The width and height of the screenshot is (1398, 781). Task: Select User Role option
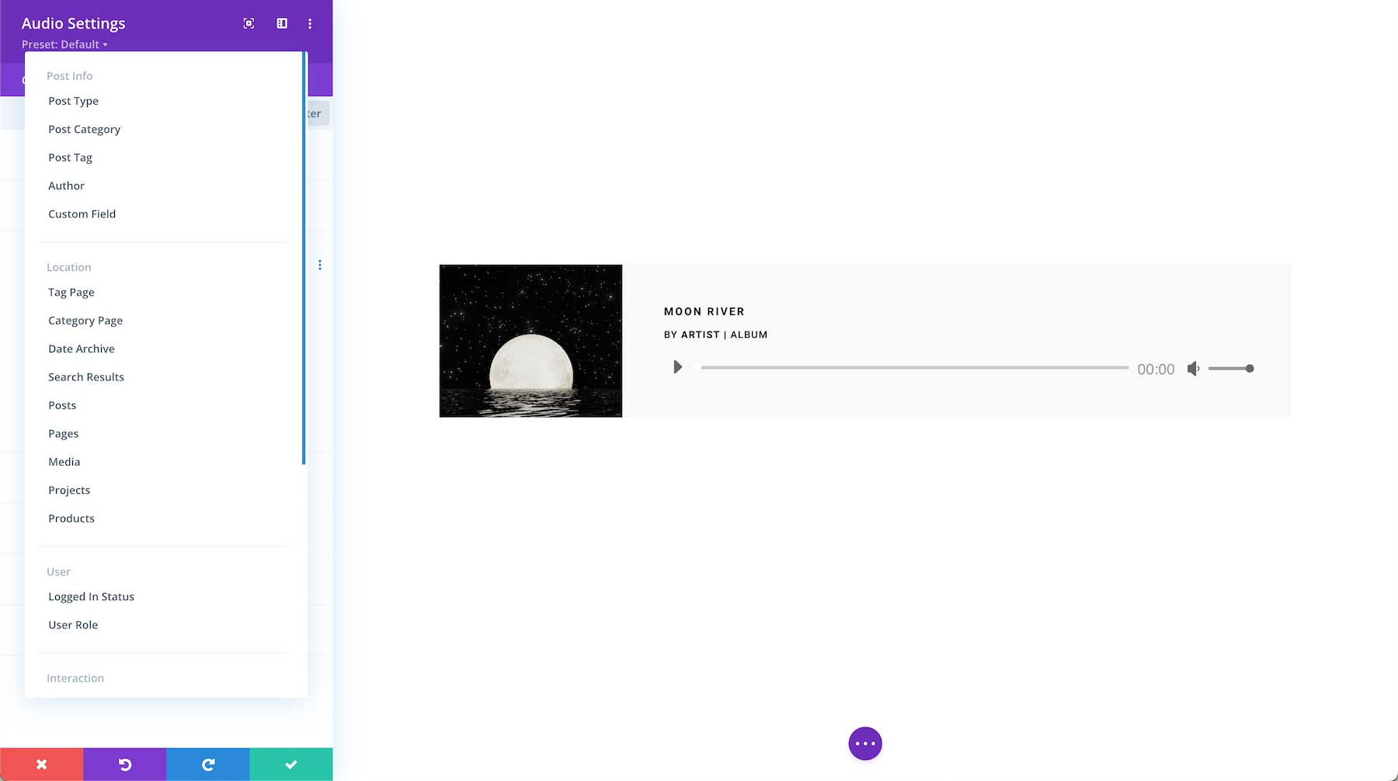tap(73, 624)
